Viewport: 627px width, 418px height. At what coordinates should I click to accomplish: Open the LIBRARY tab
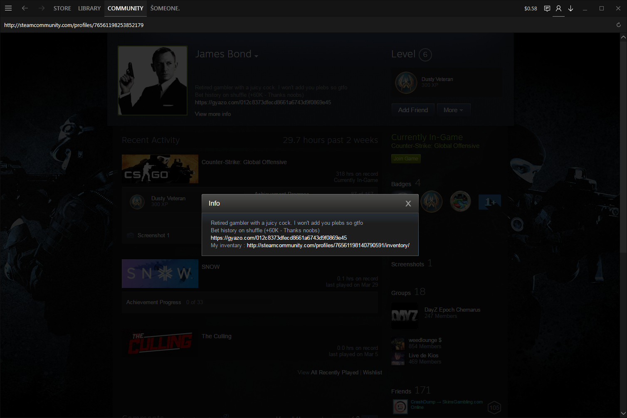click(x=89, y=8)
